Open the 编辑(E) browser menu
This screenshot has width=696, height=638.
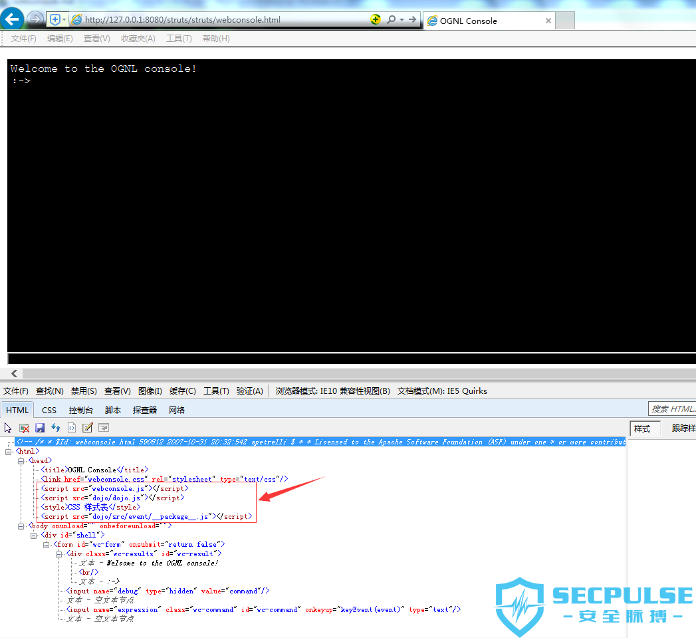pos(60,39)
